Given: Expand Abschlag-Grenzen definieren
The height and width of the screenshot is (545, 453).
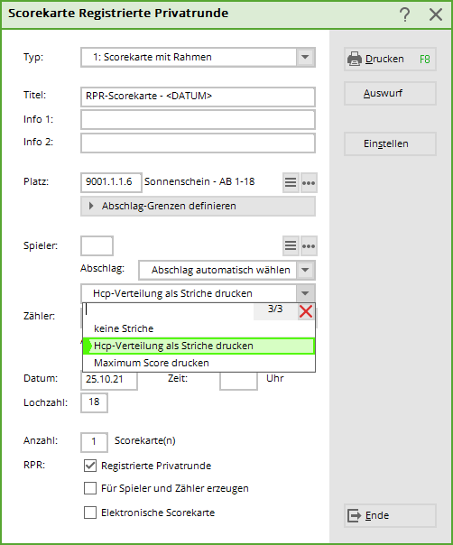Looking at the screenshot, I should (199, 206).
